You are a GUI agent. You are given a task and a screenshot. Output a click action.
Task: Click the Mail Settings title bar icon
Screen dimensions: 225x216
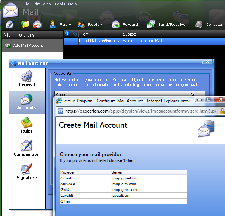(13, 63)
